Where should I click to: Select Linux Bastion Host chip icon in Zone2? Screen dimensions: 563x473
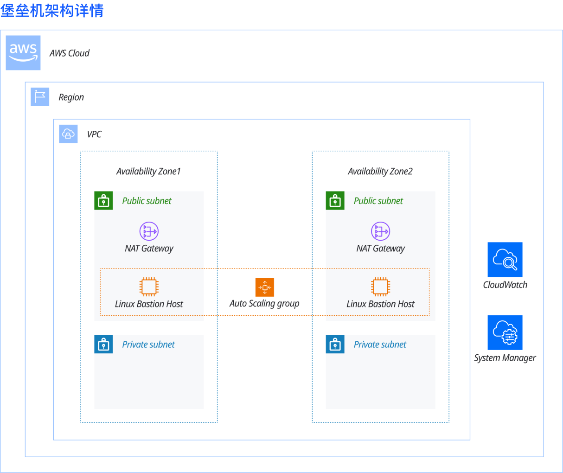click(380, 287)
